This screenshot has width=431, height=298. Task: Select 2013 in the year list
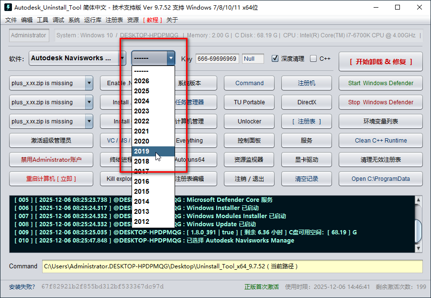153,211
